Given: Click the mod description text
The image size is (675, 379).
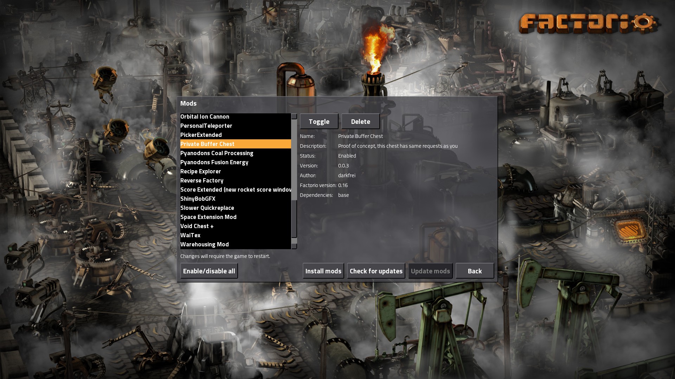Looking at the screenshot, I should pos(398,146).
